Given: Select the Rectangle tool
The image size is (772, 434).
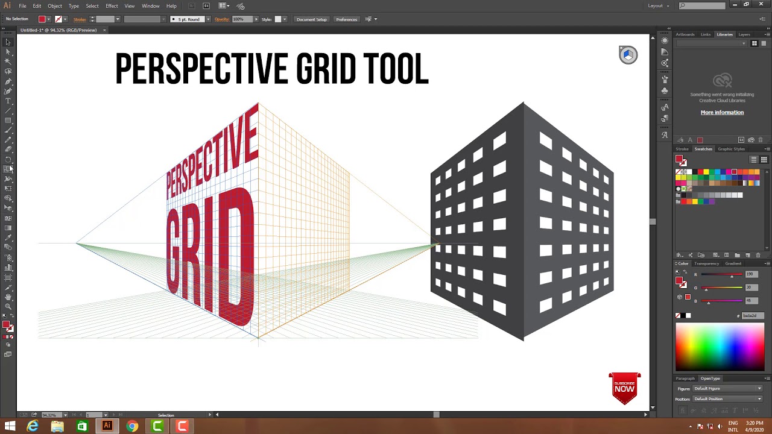Looking at the screenshot, I should tap(8, 121).
